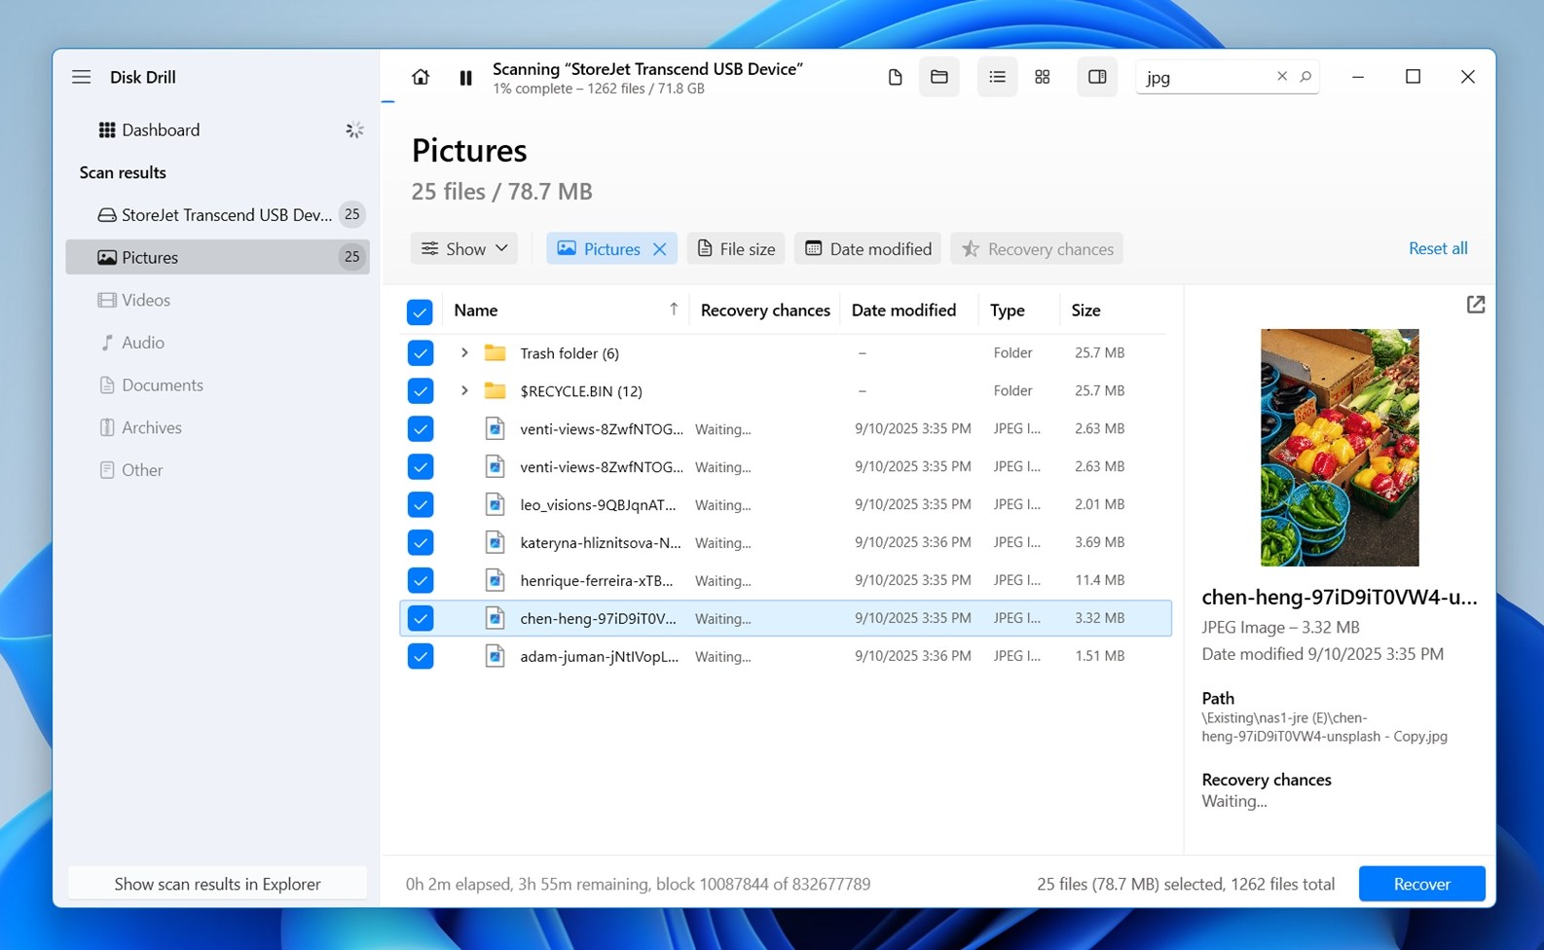The width and height of the screenshot is (1544, 950).
Task: Select the leo_visions-9QBJqnAT file
Action: (x=786, y=504)
